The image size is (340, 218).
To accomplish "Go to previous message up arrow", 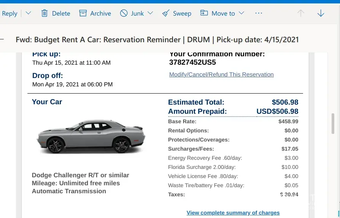I will coord(301,13).
